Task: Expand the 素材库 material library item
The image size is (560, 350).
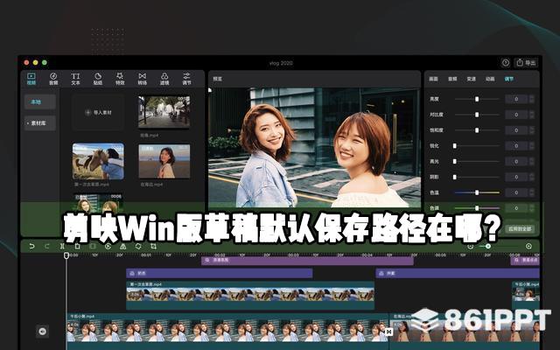Action: point(39,123)
